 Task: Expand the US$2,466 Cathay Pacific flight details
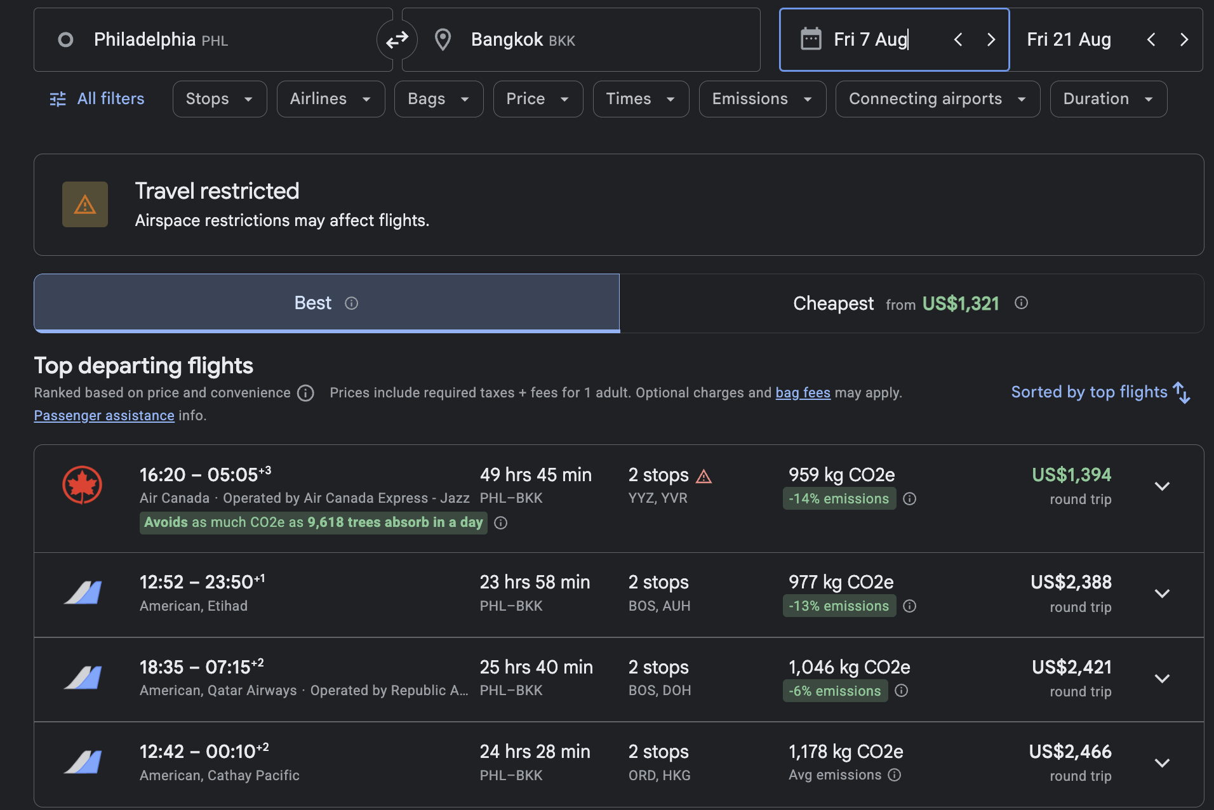click(1162, 763)
